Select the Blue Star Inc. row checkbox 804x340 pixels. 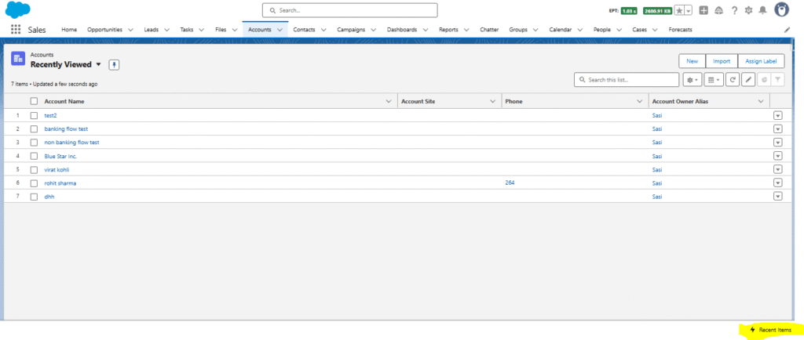pyautogui.click(x=34, y=156)
